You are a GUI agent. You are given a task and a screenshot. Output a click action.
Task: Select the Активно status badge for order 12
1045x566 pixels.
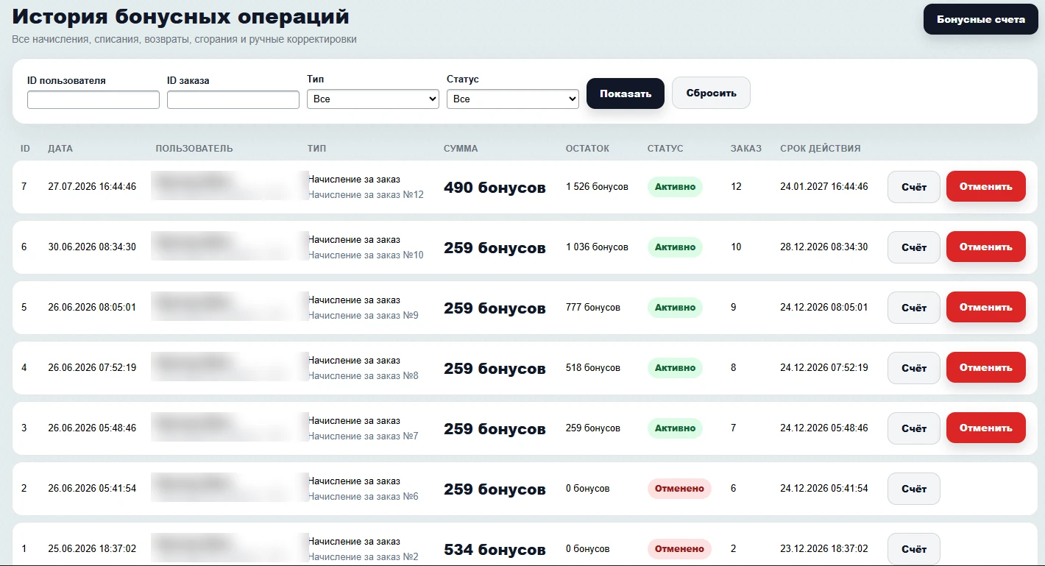pos(675,187)
